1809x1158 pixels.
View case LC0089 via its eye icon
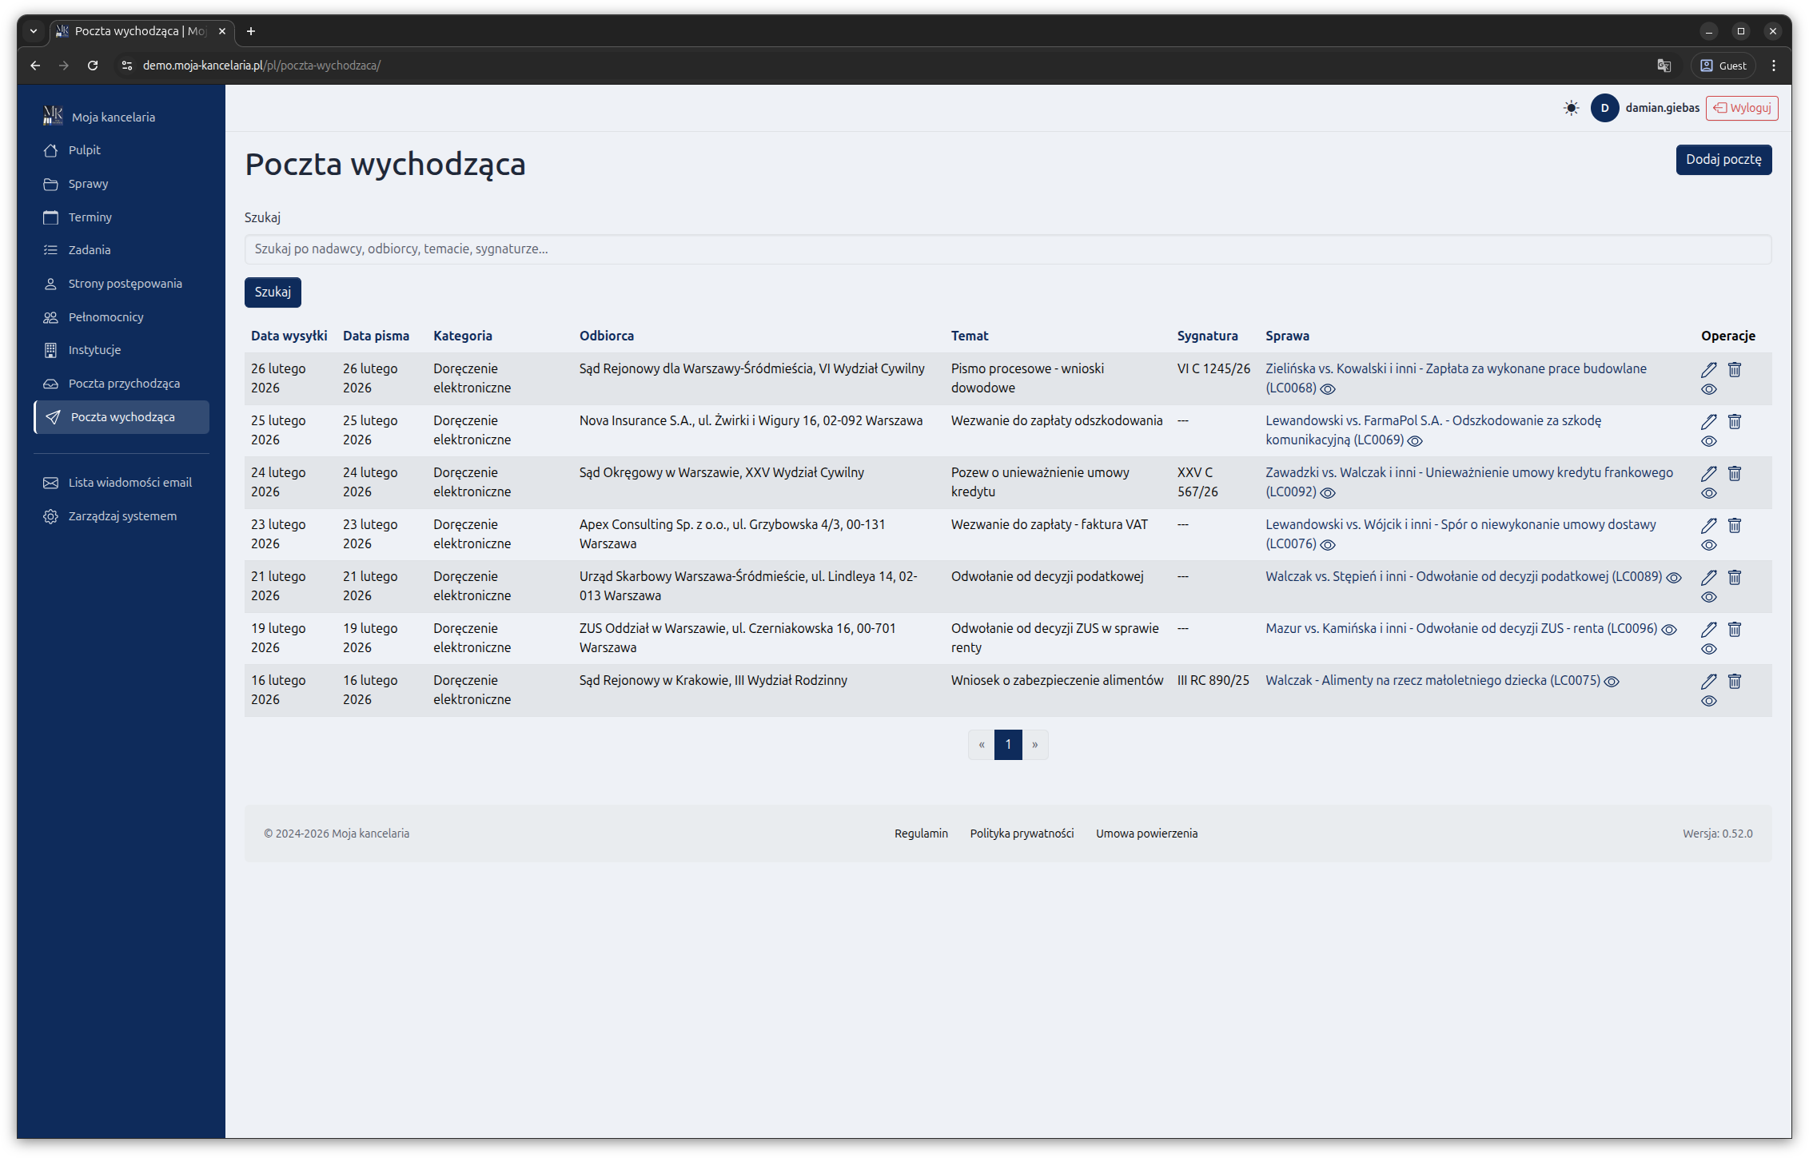1674,577
